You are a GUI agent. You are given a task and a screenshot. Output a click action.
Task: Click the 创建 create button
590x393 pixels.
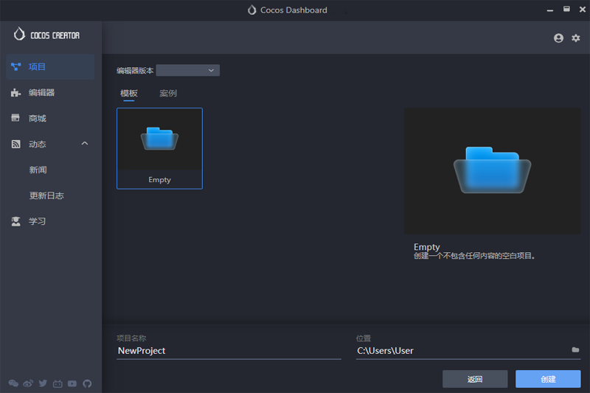548,379
